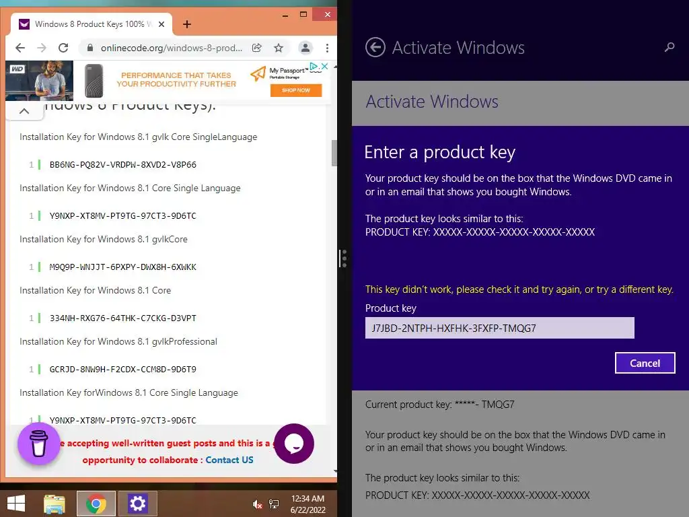Click the browser page vertical scrollbar
689x517 pixels.
tap(335, 153)
